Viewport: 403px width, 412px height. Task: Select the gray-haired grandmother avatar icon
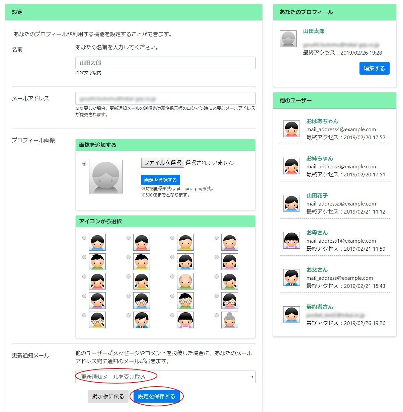pyautogui.click(x=229, y=320)
